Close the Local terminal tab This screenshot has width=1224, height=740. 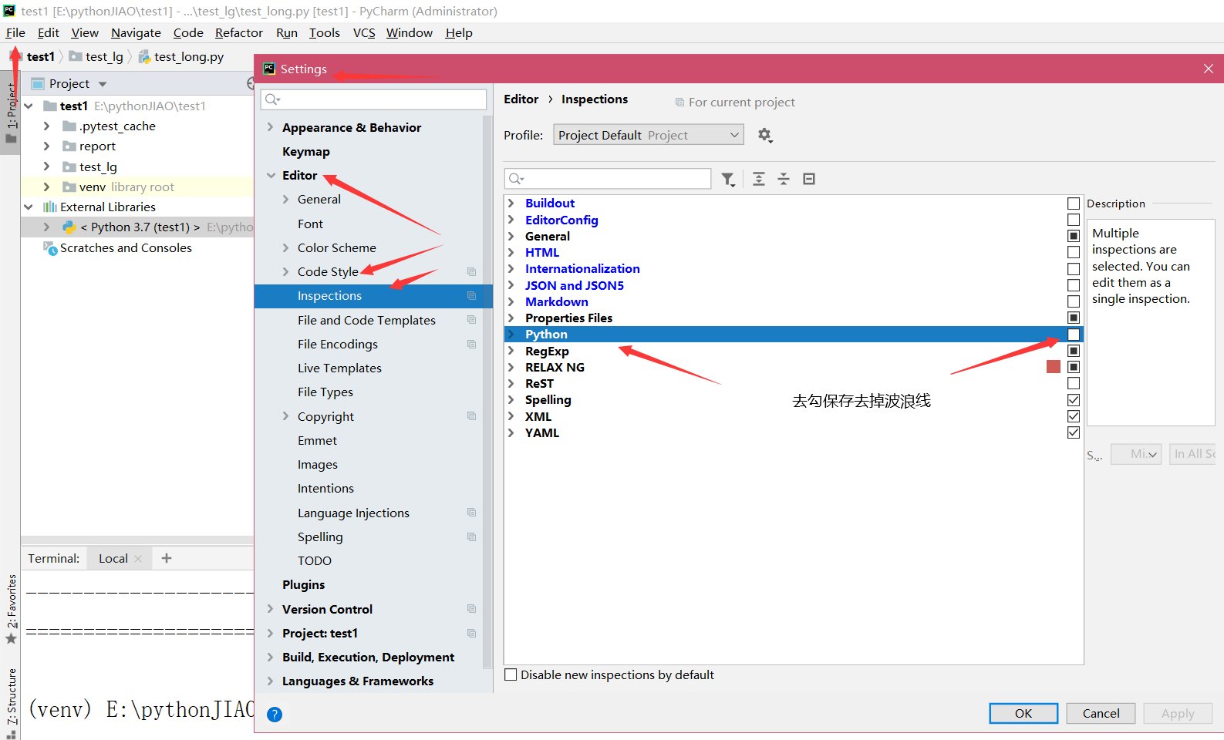138,559
